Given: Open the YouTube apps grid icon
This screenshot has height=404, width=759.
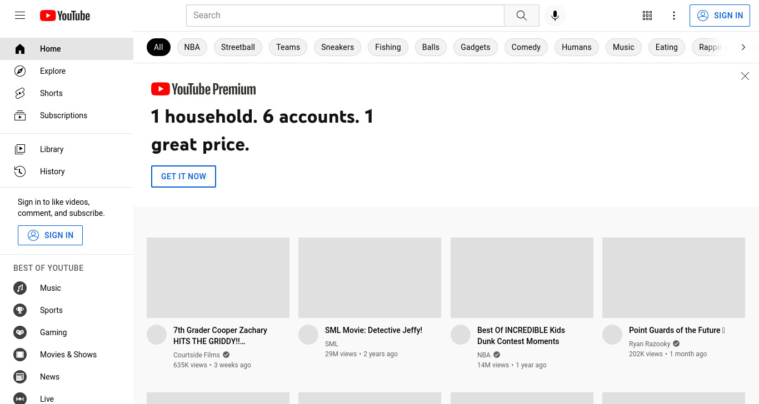Looking at the screenshot, I should click(647, 16).
